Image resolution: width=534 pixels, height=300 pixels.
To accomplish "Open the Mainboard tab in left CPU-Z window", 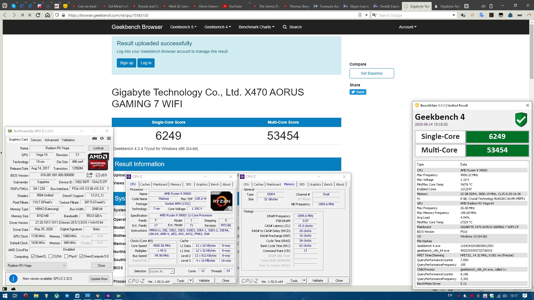I will pyautogui.click(x=160, y=184).
